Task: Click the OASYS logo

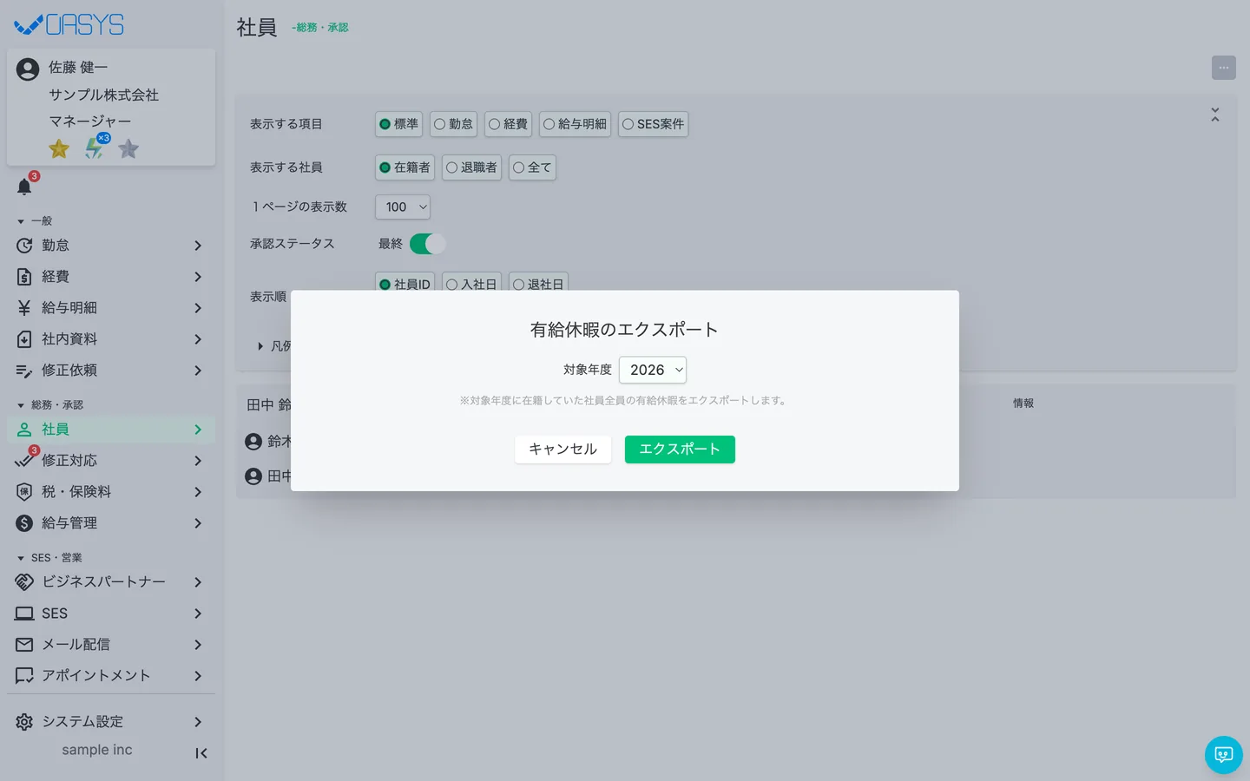Action: coord(69,24)
